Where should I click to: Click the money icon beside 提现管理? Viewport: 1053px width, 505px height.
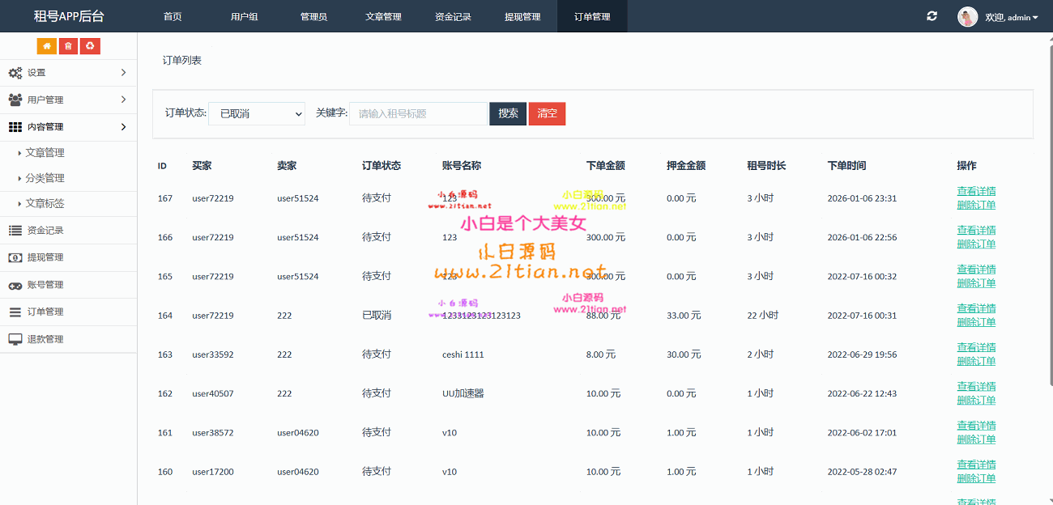coord(15,257)
